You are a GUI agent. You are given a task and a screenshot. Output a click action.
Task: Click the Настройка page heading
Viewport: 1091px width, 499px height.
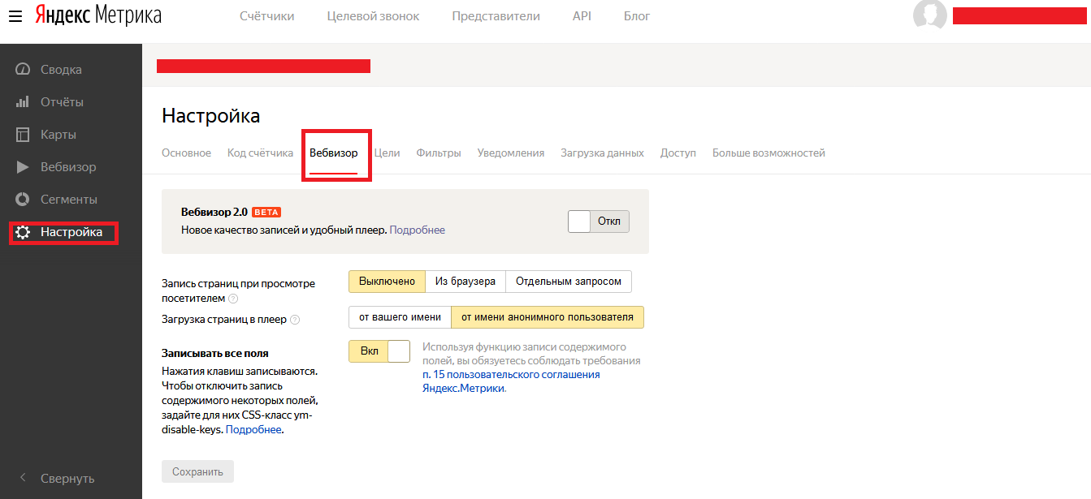(x=211, y=115)
